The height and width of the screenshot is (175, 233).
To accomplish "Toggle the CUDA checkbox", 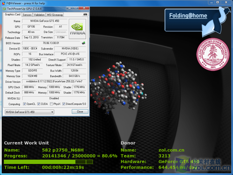I will pos(39,104).
